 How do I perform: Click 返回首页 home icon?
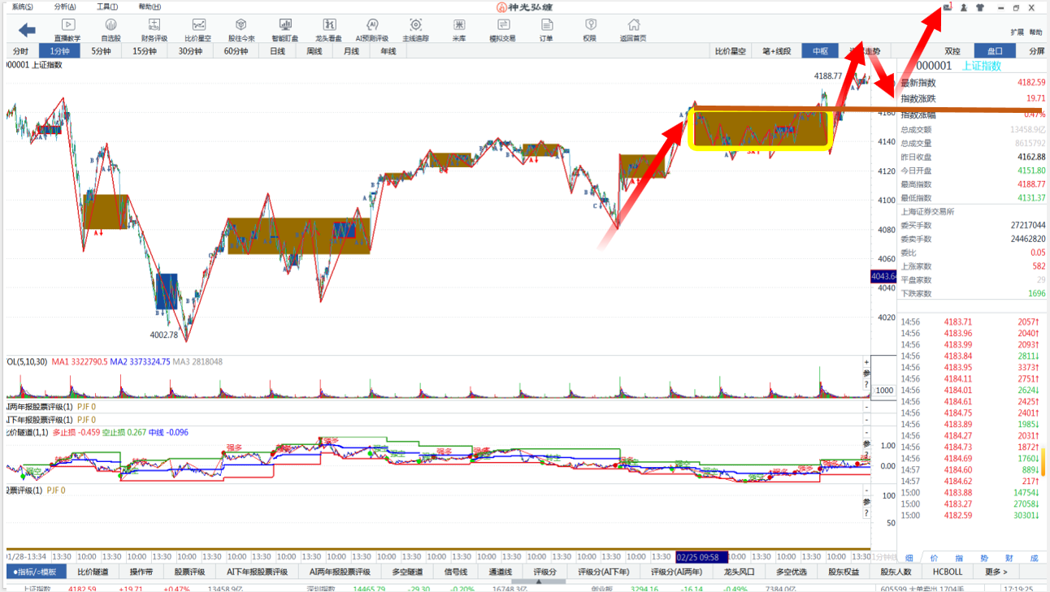pos(633,30)
